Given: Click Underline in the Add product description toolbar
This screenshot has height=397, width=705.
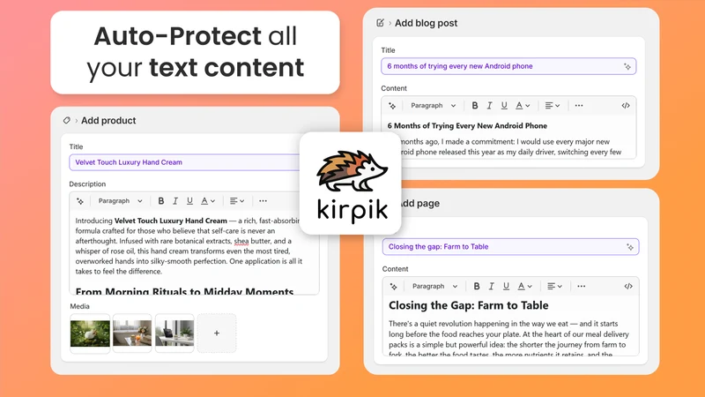Looking at the screenshot, I should (x=189, y=201).
